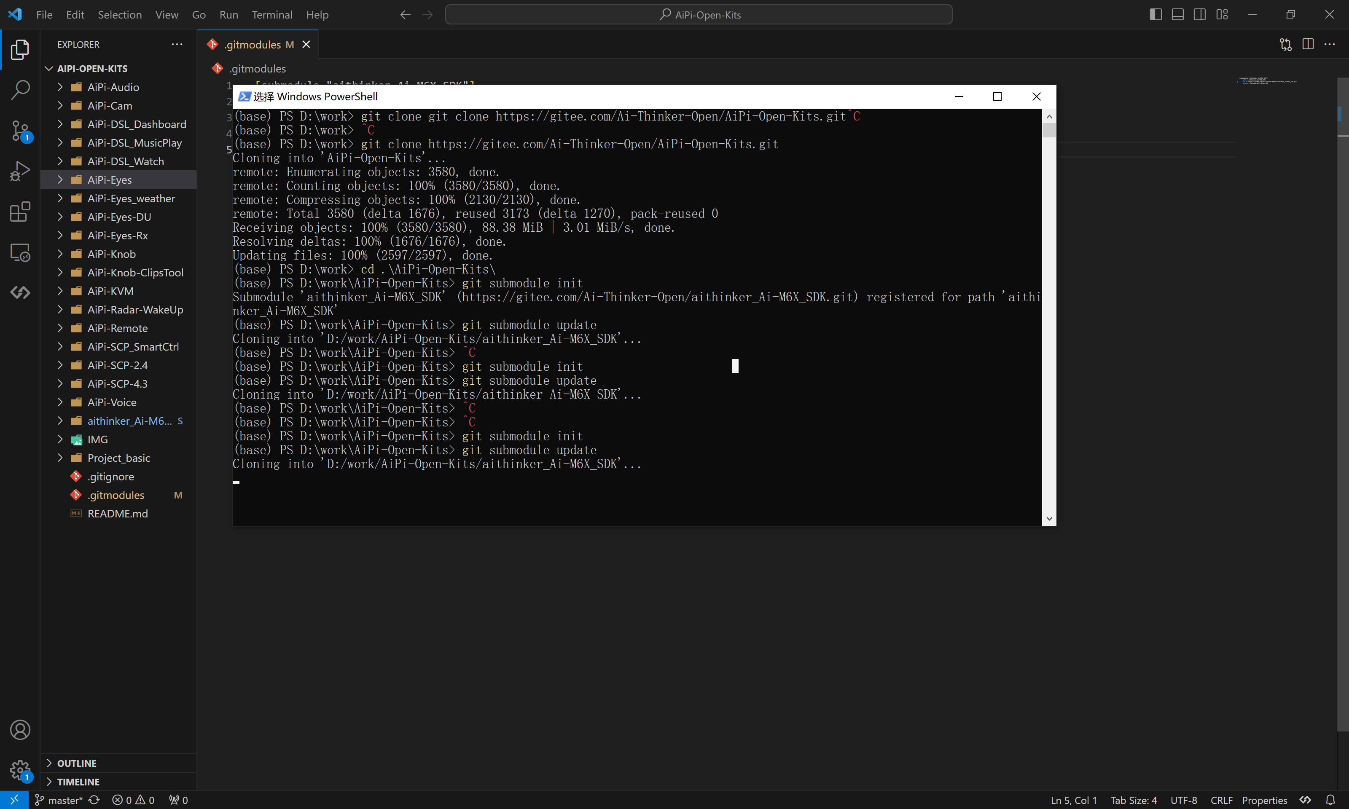Open the code icon in activity bar
This screenshot has height=809, width=1349.
pos(20,293)
